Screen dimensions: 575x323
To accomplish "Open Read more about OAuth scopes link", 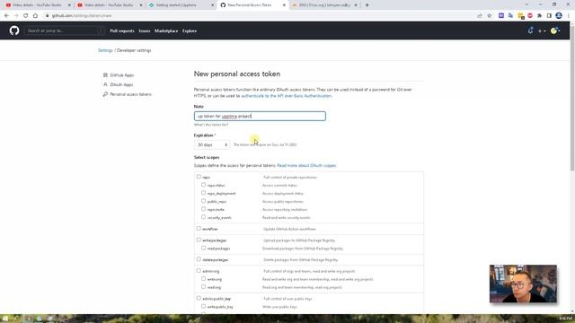I will (306, 165).
